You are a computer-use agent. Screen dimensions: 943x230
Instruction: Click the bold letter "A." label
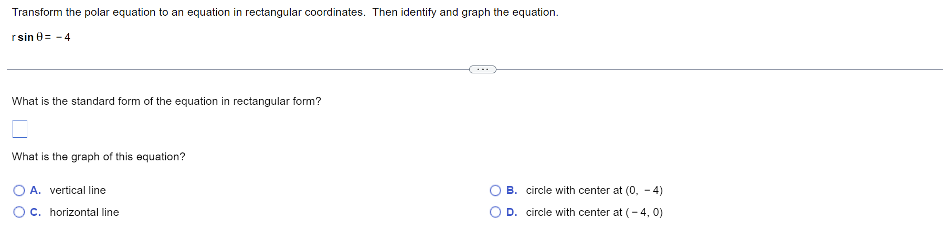tap(36, 190)
